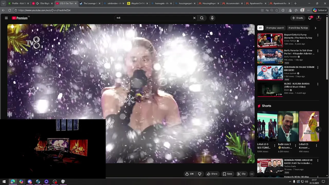
Task: Go to YouTube Premium home logo
Action: coord(20,18)
